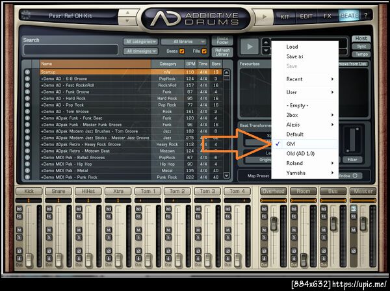Open the KIT page tab
Screen dimensions: 390x291
pos(285,16)
